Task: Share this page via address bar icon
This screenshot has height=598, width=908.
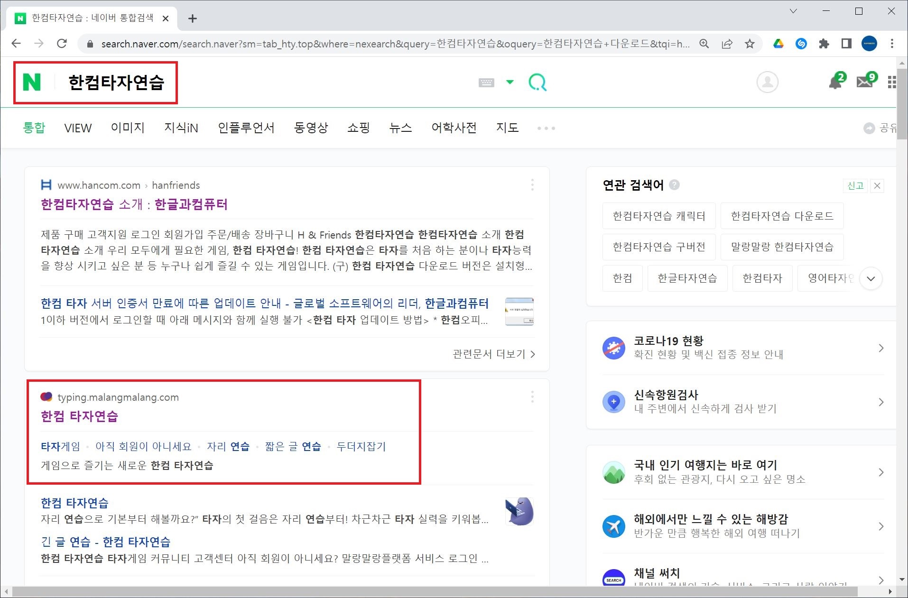Action: pos(727,44)
